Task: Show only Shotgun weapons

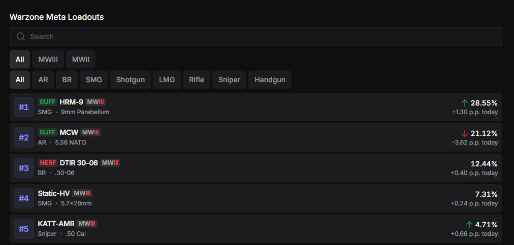Action: pyautogui.click(x=131, y=80)
